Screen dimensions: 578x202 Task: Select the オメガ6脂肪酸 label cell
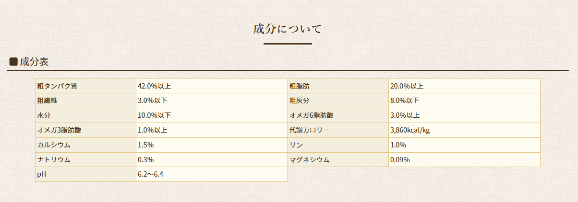(x=338, y=115)
